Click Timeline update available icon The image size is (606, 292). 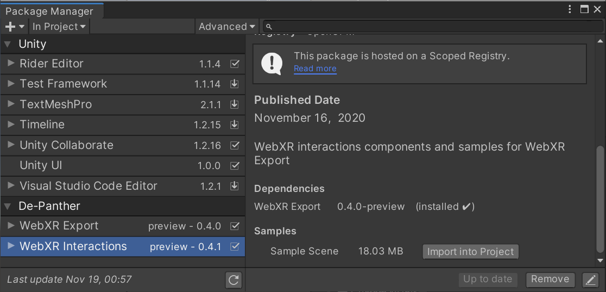click(x=234, y=125)
